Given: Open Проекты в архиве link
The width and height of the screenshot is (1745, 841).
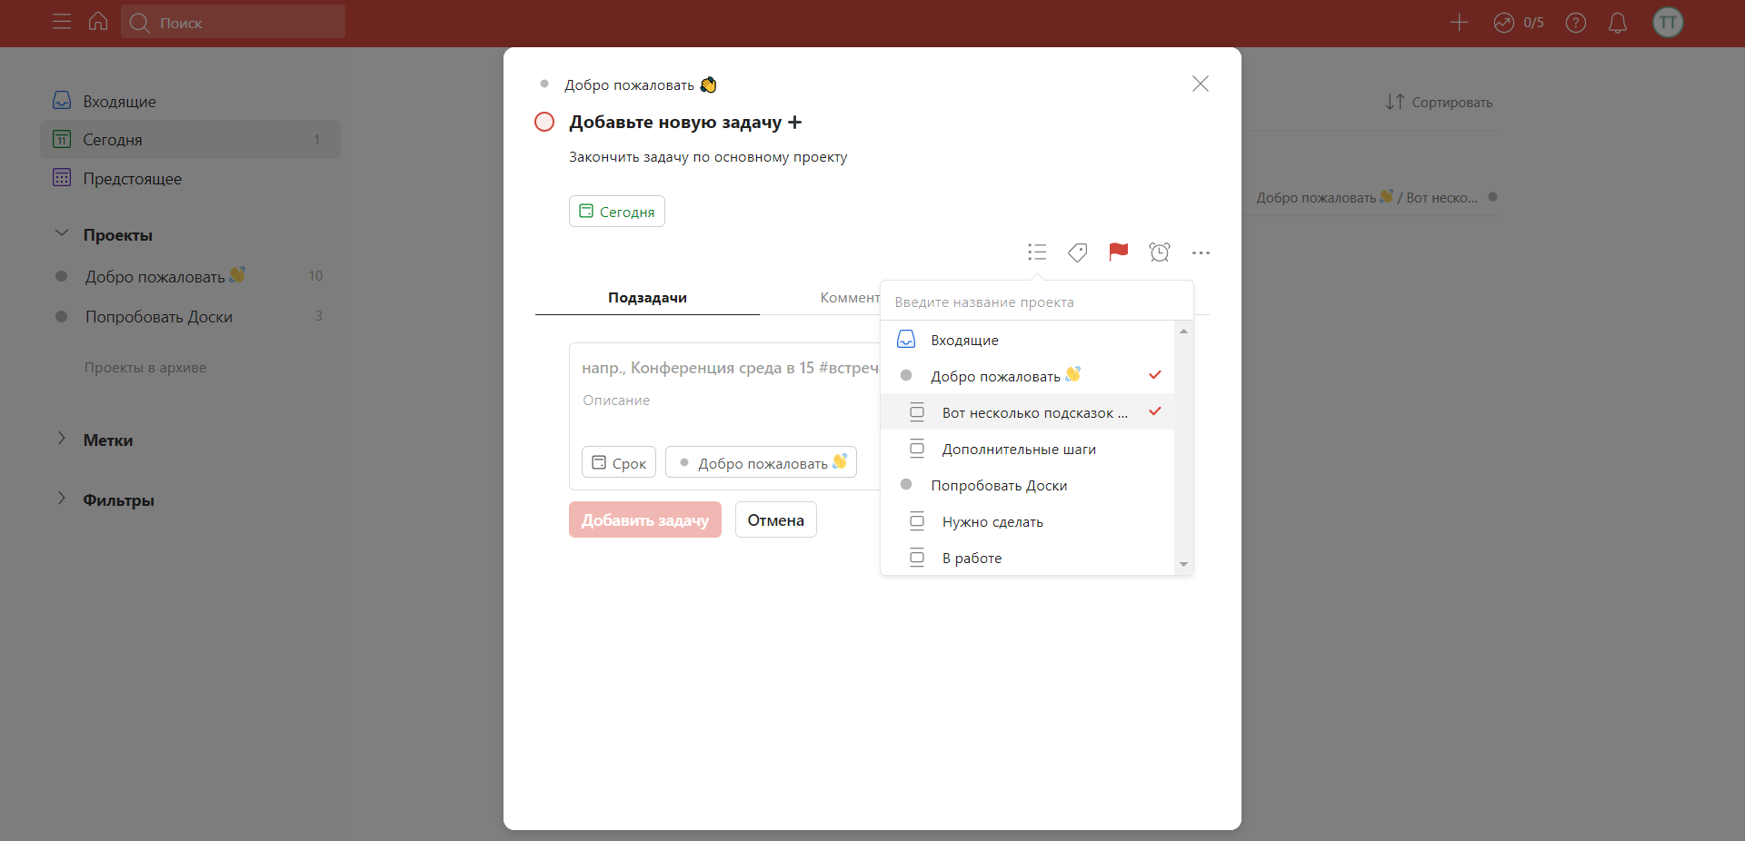Looking at the screenshot, I should [x=145, y=368].
